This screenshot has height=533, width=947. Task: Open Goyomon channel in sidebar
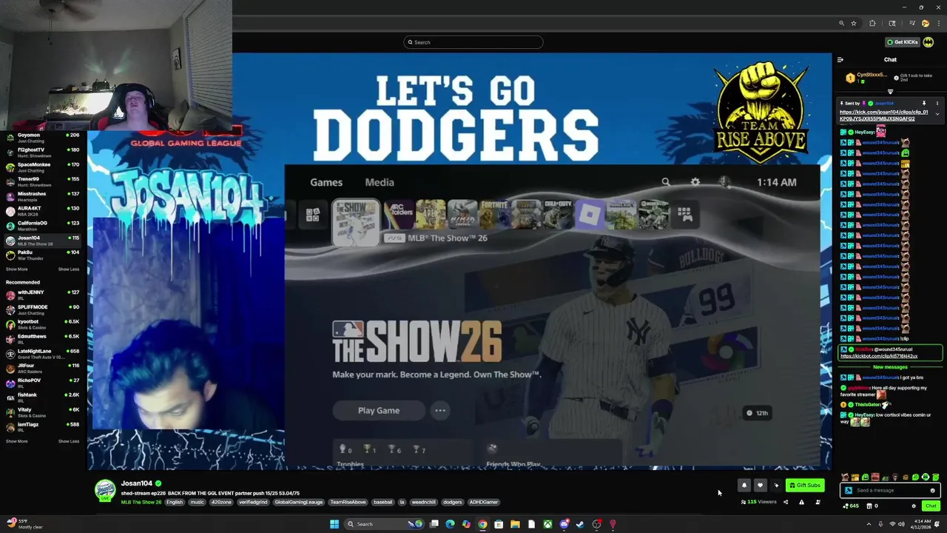click(43, 138)
